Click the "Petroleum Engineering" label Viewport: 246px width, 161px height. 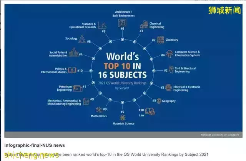pyautogui.click(x=64, y=88)
